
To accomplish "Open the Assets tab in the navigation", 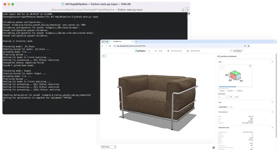I will (161, 51).
